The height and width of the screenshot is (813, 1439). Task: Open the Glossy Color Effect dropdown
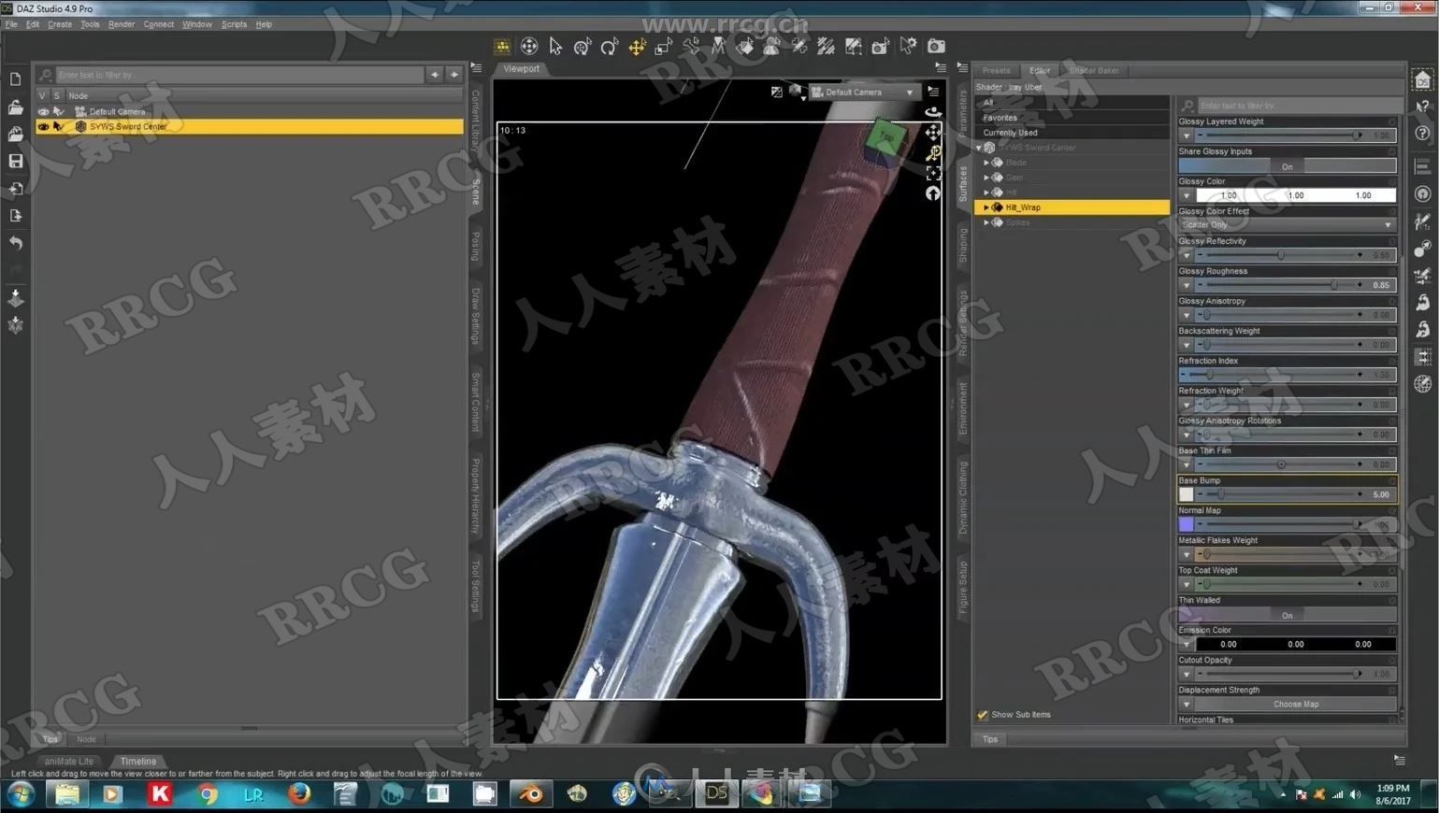(1287, 225)
